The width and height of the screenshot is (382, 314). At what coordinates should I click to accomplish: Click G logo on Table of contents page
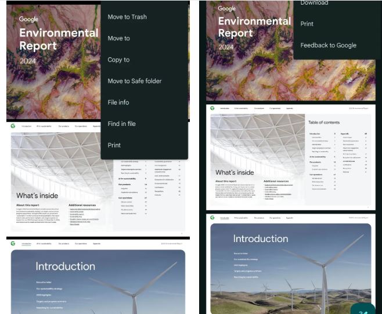point(212,108)
